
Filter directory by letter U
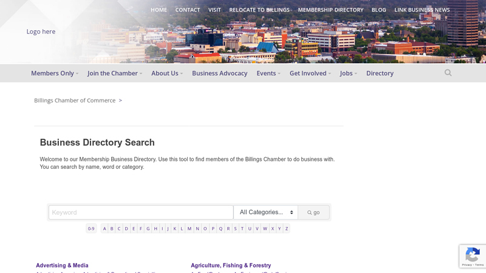[x=250, y=229]
